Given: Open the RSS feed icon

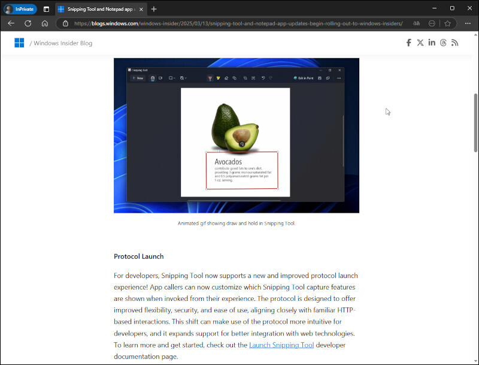Looking at the screenshot, I should [x=455, y=43].
